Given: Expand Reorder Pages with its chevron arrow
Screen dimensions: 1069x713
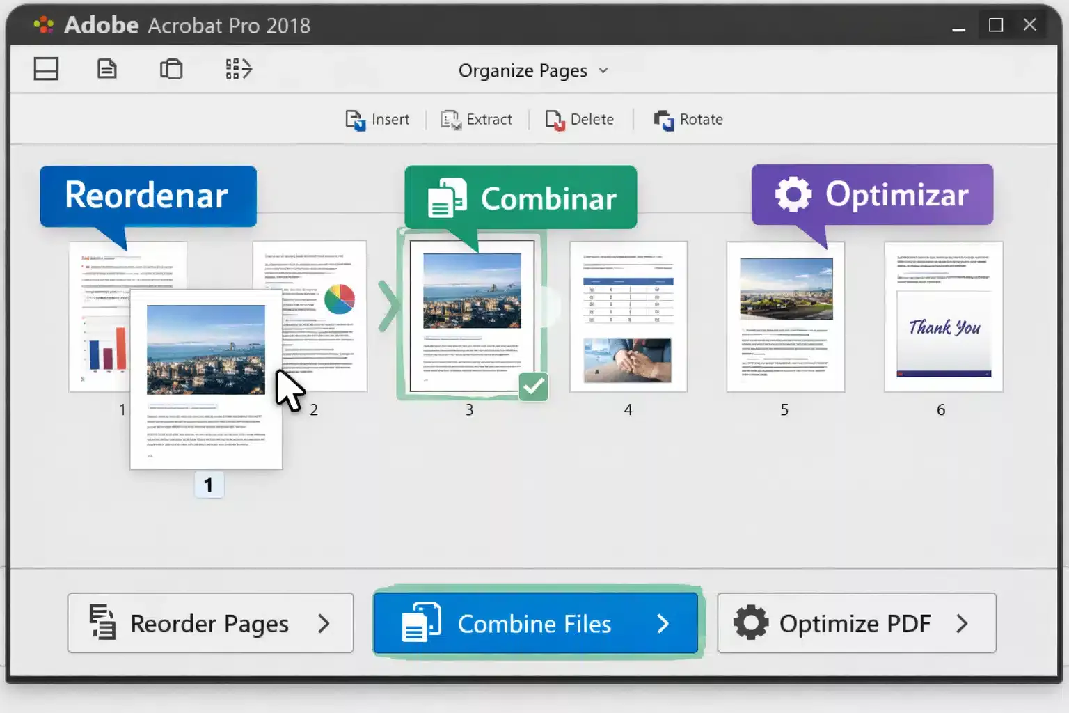Looking at the screenshot, I should click(x=324, y=624).
